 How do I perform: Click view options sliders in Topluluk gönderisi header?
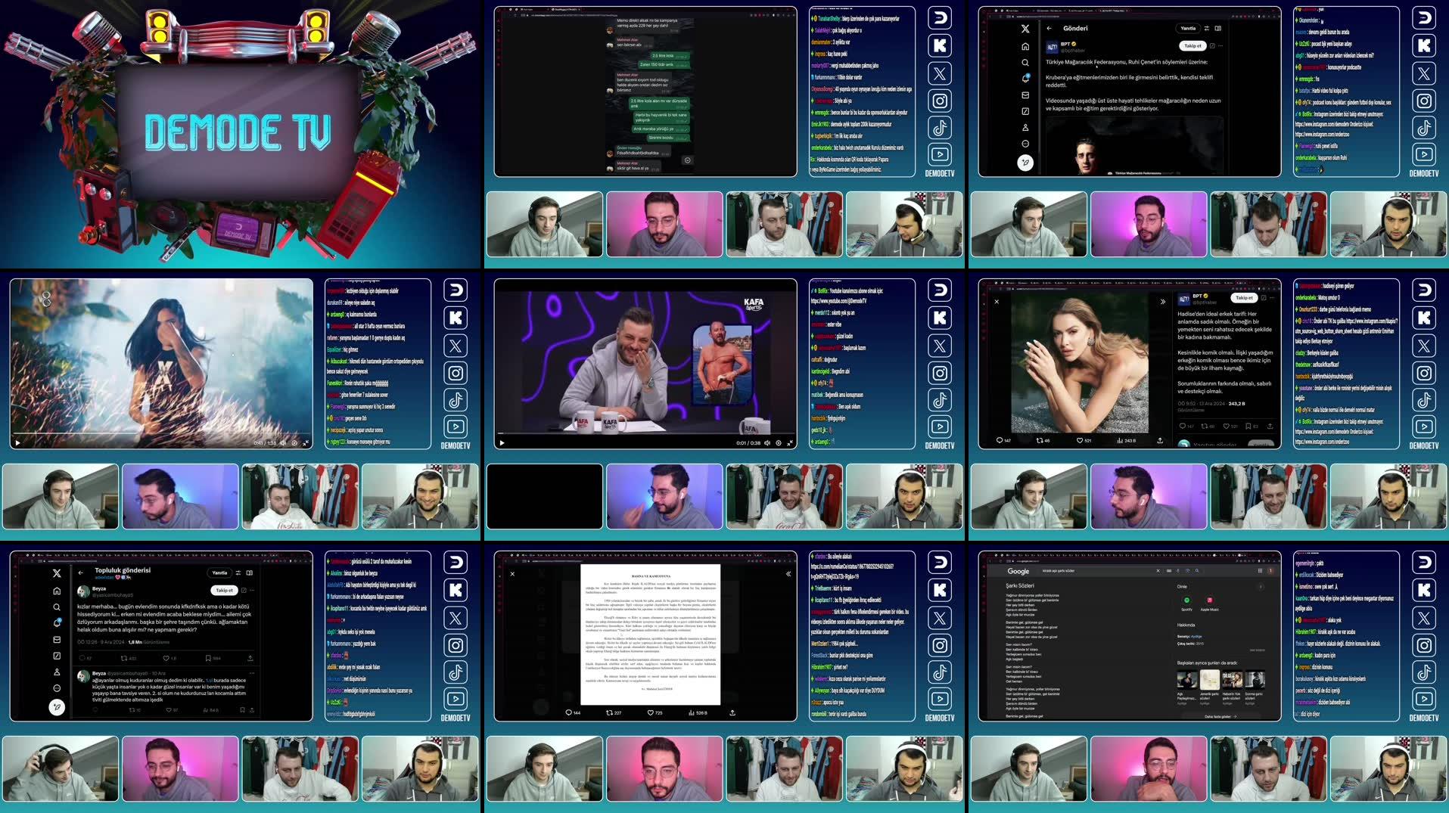[x=238, y=573]
